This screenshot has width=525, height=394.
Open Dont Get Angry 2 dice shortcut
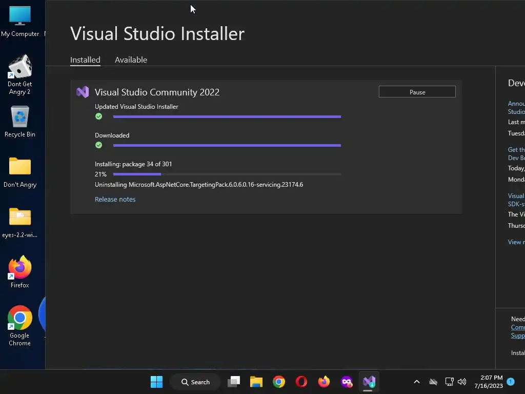20,75
